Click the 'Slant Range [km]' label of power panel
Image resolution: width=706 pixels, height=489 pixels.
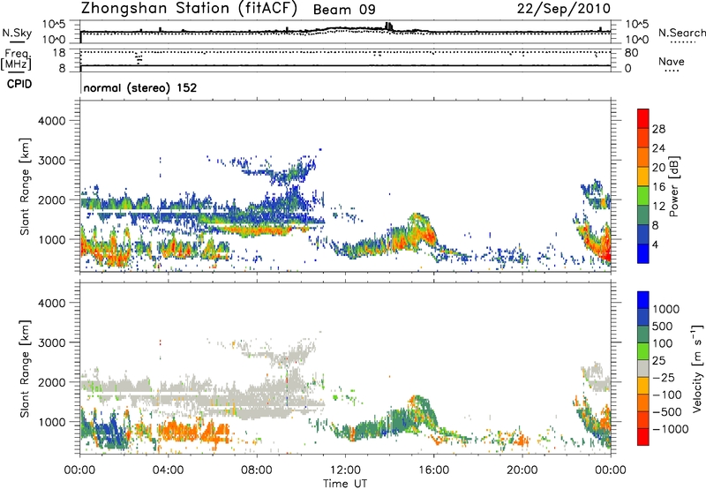25,186
